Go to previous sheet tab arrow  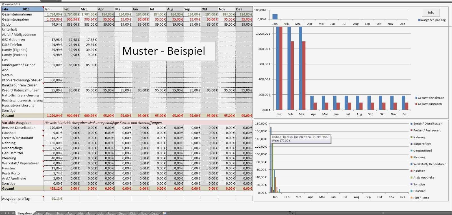5,213
